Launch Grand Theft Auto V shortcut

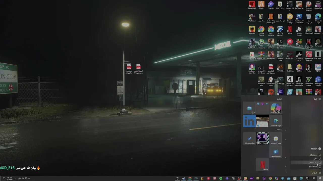point(309,81)
